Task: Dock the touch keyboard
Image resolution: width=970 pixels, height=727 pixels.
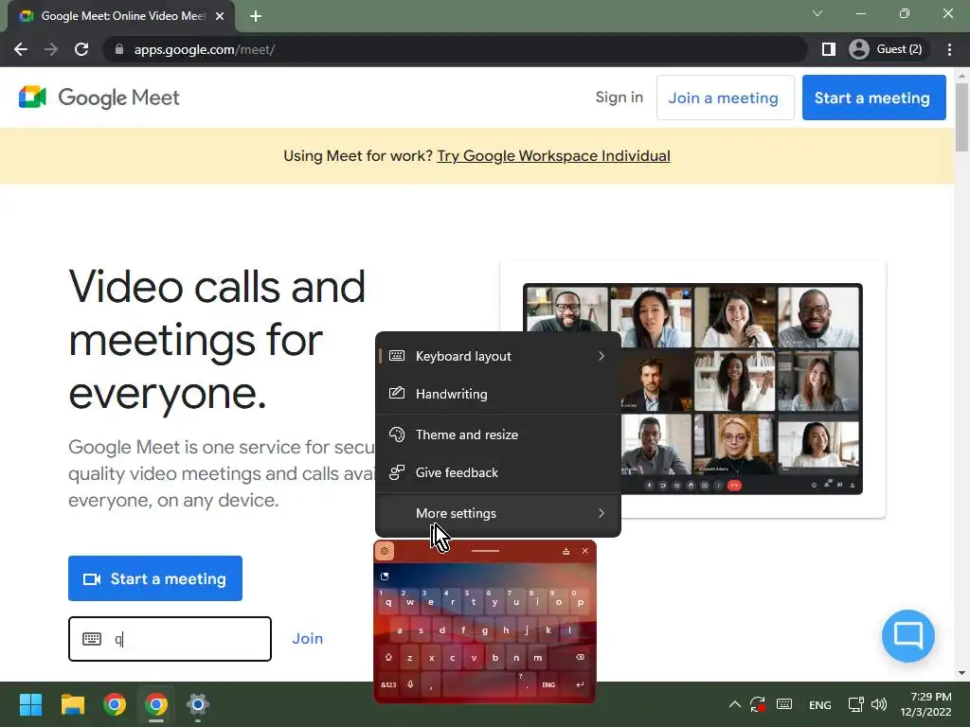Action: (x=566, y=551)
